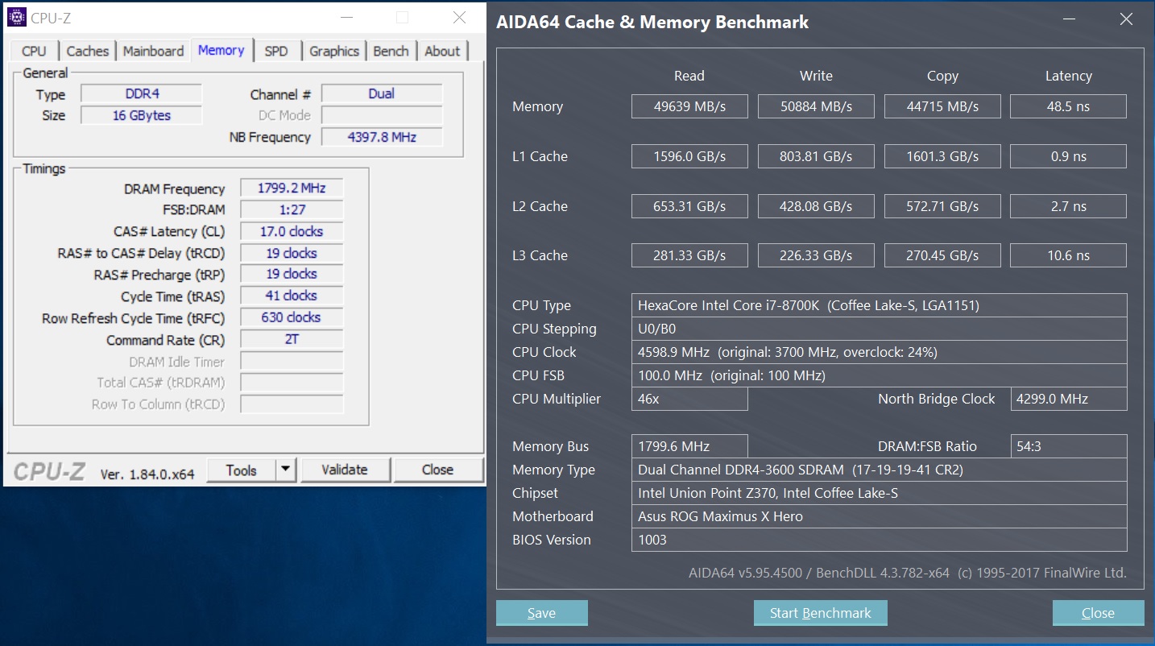The image size is (1155, 646).
Task: Click L2 Cache Latency 2.7 ns
Action: pos(1069,206)
